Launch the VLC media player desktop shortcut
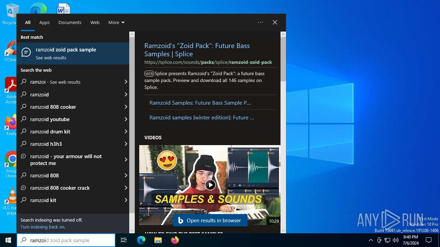 pyautogui.click(x=10, y=202)
